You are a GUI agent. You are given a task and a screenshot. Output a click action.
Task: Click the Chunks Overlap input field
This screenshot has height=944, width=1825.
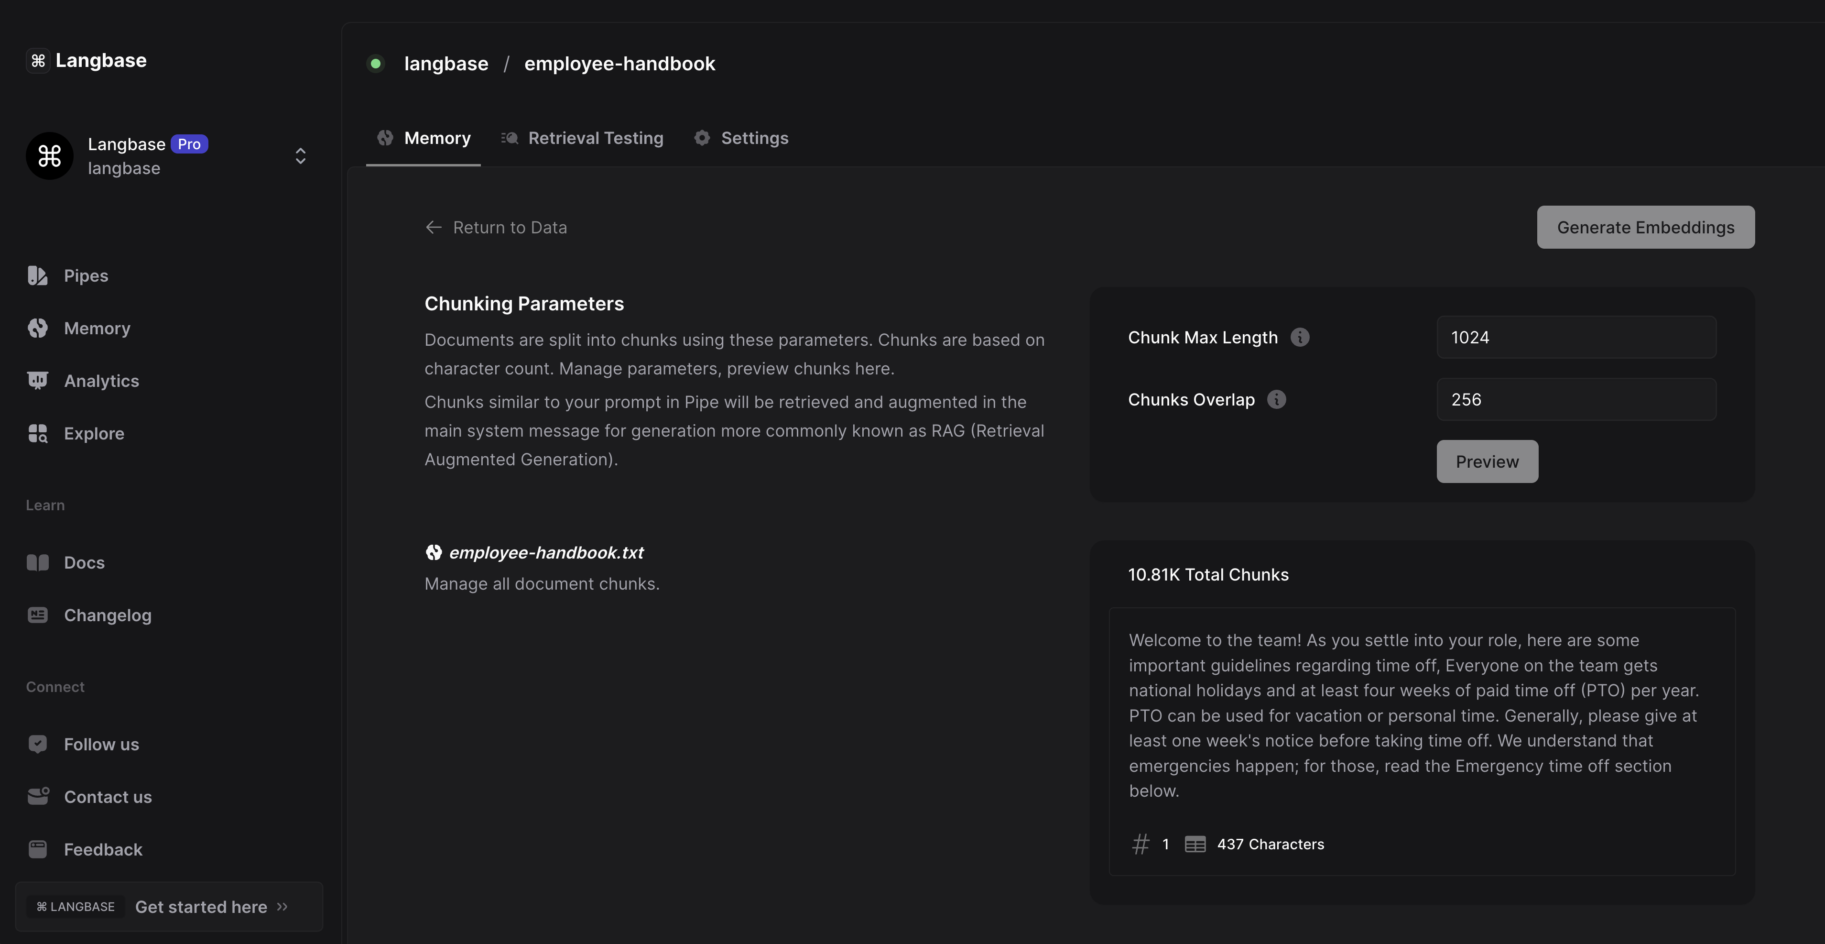(1575, 400)
